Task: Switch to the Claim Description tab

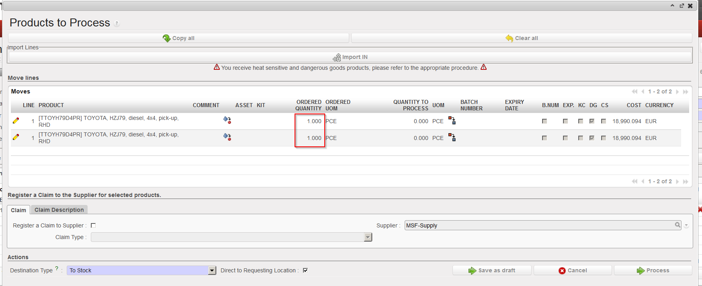Action: click(59, 210)
